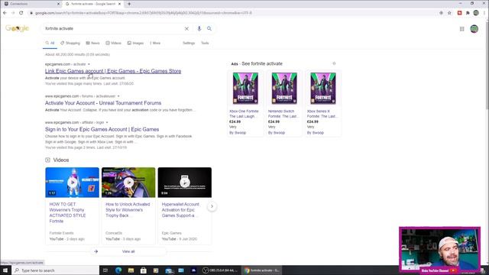Open the Settings search menu

189,43
